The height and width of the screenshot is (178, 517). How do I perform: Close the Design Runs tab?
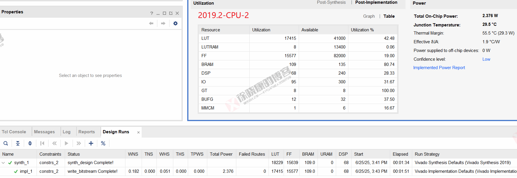138,132
